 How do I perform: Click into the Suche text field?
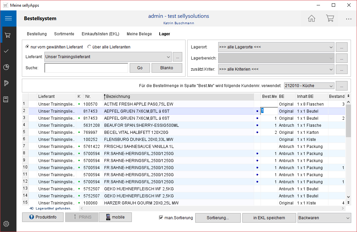coord(86,68)
